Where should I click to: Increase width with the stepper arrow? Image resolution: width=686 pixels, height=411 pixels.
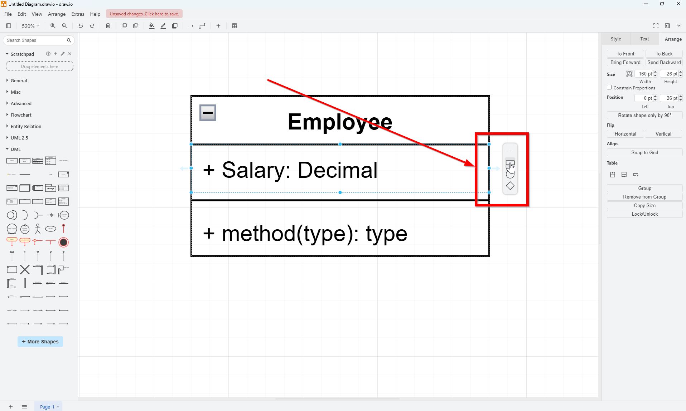[x=655, y=72]
